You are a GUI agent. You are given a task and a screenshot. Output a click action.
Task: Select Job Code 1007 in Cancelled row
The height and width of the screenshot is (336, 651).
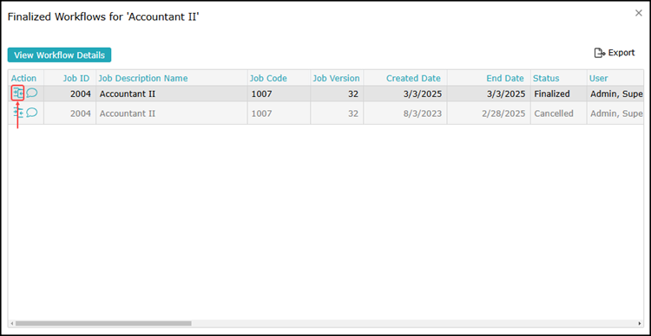click(279, 113)
